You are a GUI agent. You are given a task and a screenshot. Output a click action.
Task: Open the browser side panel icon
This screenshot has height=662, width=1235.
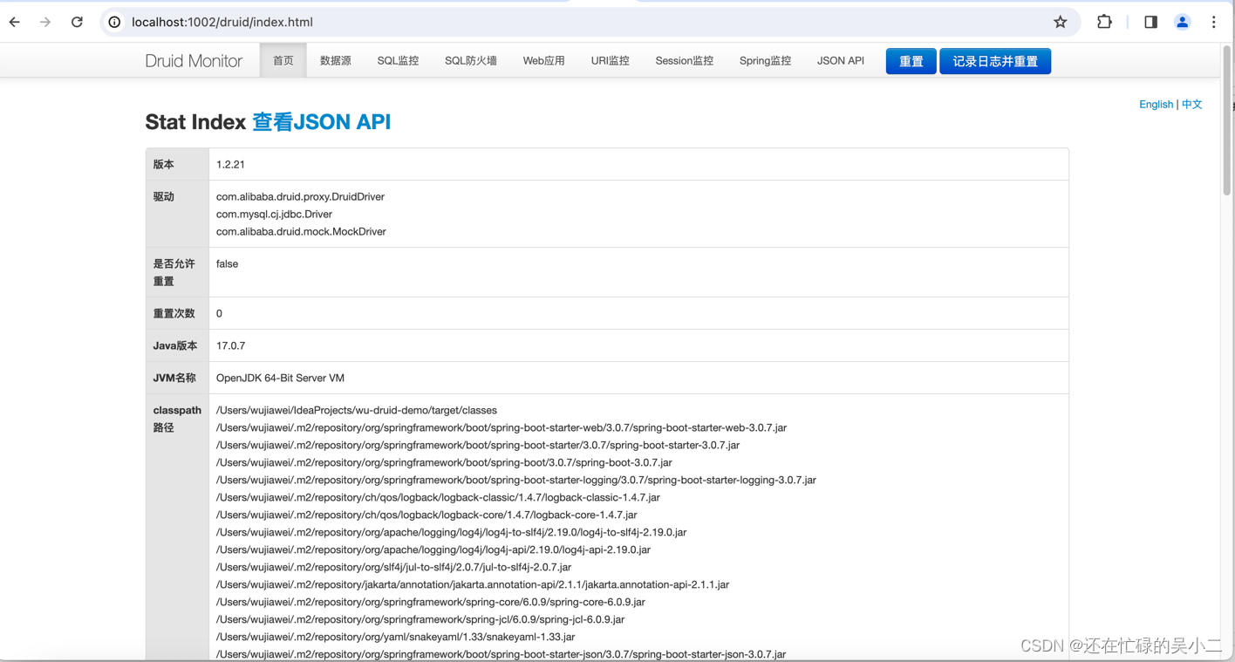pos(1150,22)
